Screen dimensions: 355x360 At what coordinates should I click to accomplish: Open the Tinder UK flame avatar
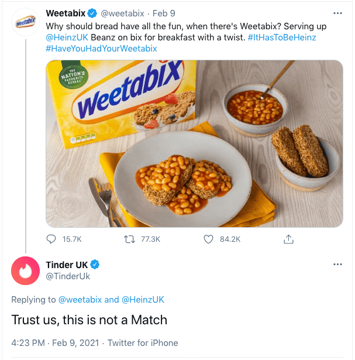(25, 270)
